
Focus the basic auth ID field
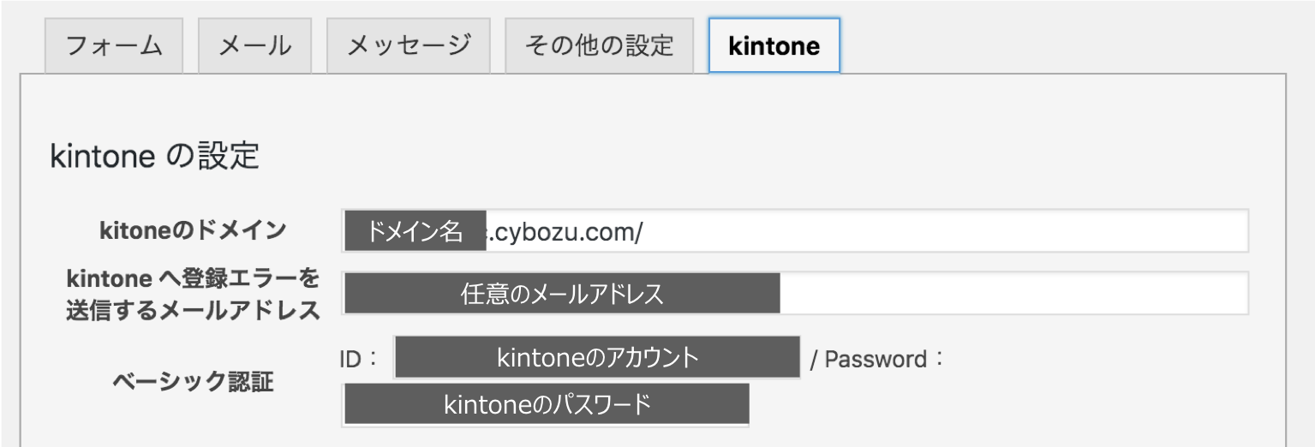pyautogui.click(x=596, y=357)
